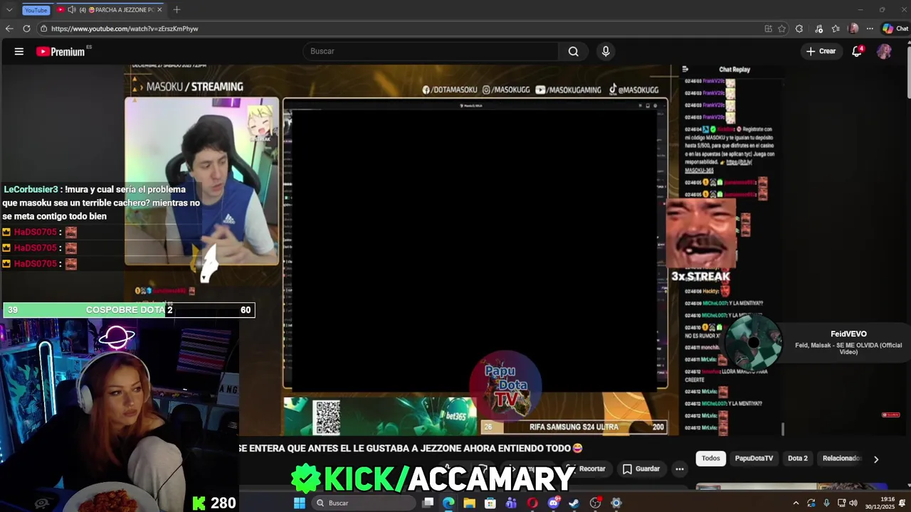The width and height of the screenshot is (911, 512).
Task: Show hidden system tray icons chevron
Action: (796, 503)
